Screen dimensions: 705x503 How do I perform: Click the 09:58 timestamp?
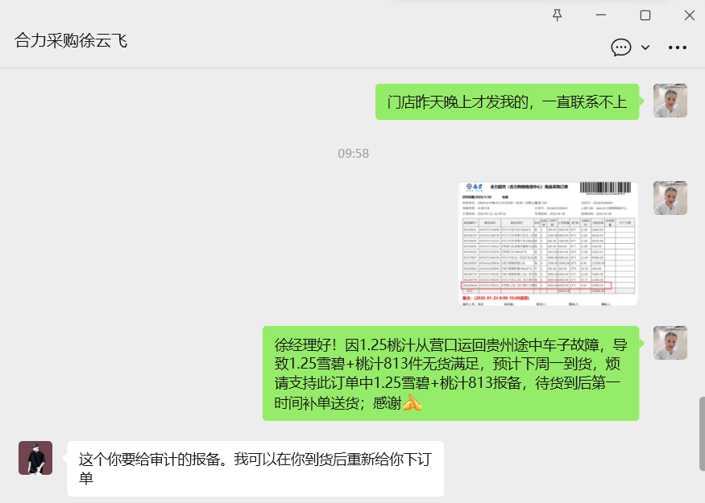coord(353,153)
